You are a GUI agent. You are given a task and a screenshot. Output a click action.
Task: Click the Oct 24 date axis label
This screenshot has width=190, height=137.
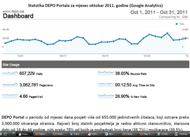coord(147,56)
